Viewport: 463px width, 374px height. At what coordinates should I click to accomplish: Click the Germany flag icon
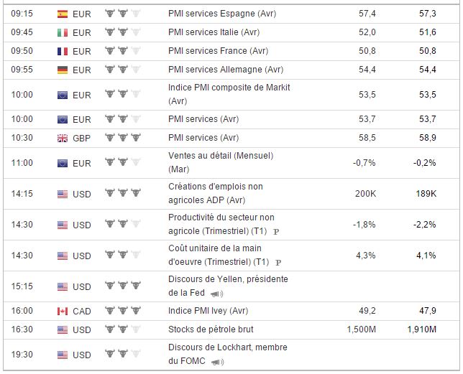pyautogui.click(x=62, y=70)
